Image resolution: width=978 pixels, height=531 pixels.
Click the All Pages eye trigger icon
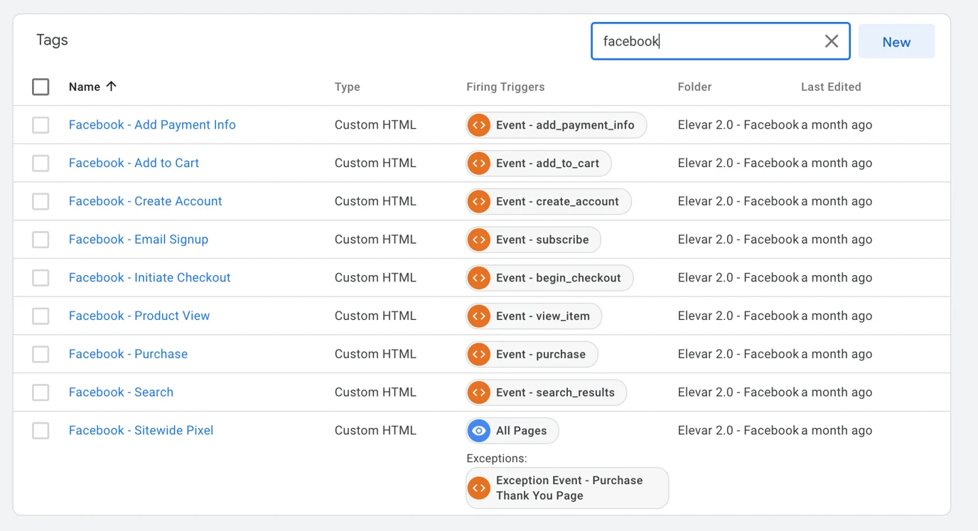pyautogui.click(x=479, y=431)
